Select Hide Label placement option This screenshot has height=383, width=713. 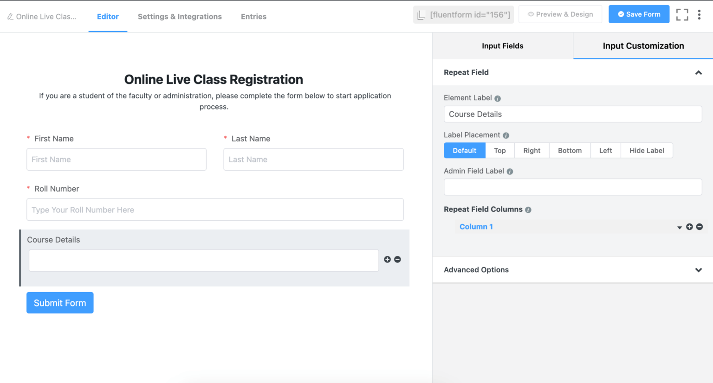(647, 150)
